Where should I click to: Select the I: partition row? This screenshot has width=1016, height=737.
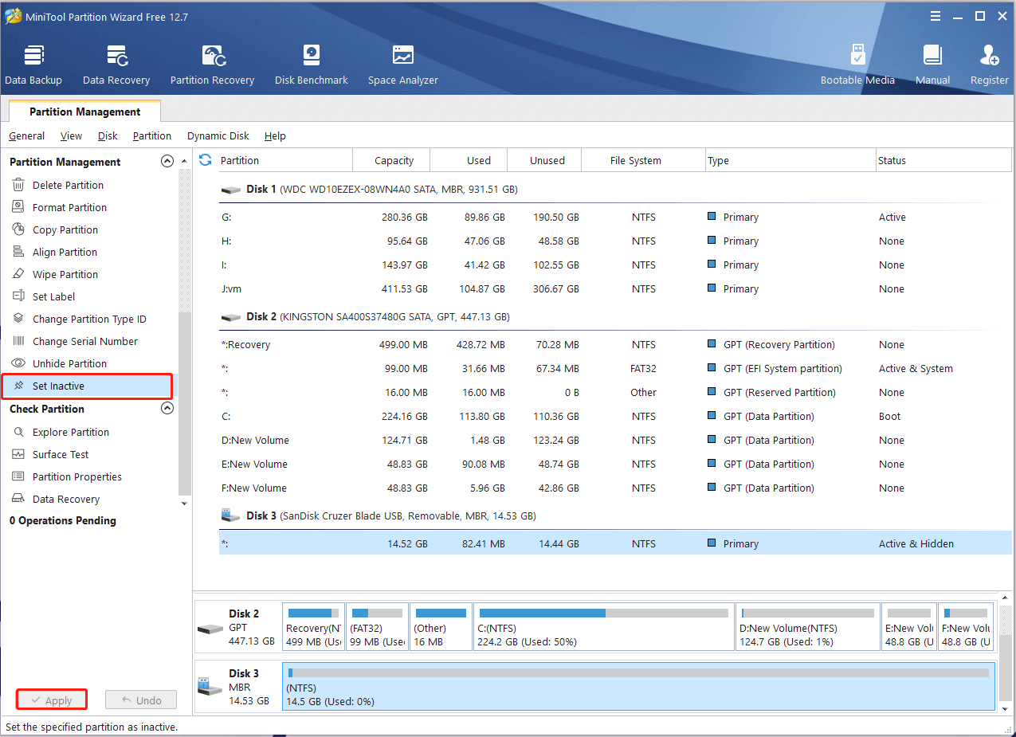coord(615,265)
